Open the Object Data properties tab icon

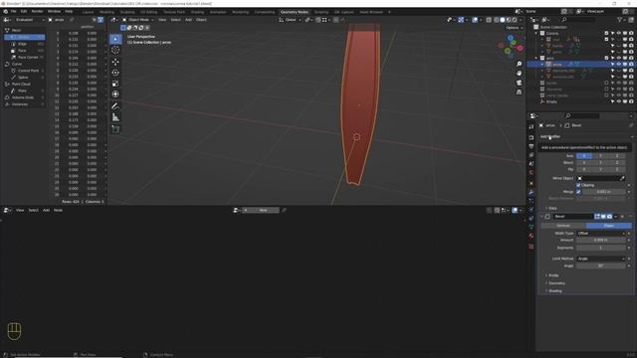tap(531, 227)
